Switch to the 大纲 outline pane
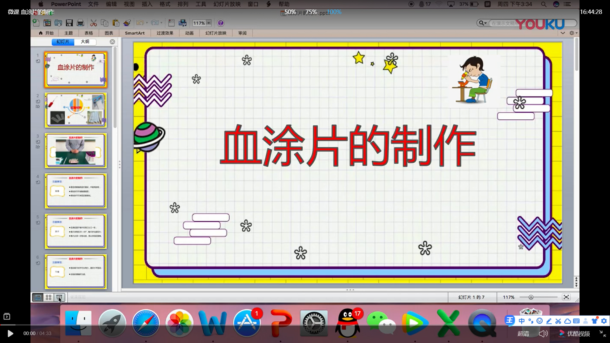The height and width of the screenshot is (343, 610). 85,42
